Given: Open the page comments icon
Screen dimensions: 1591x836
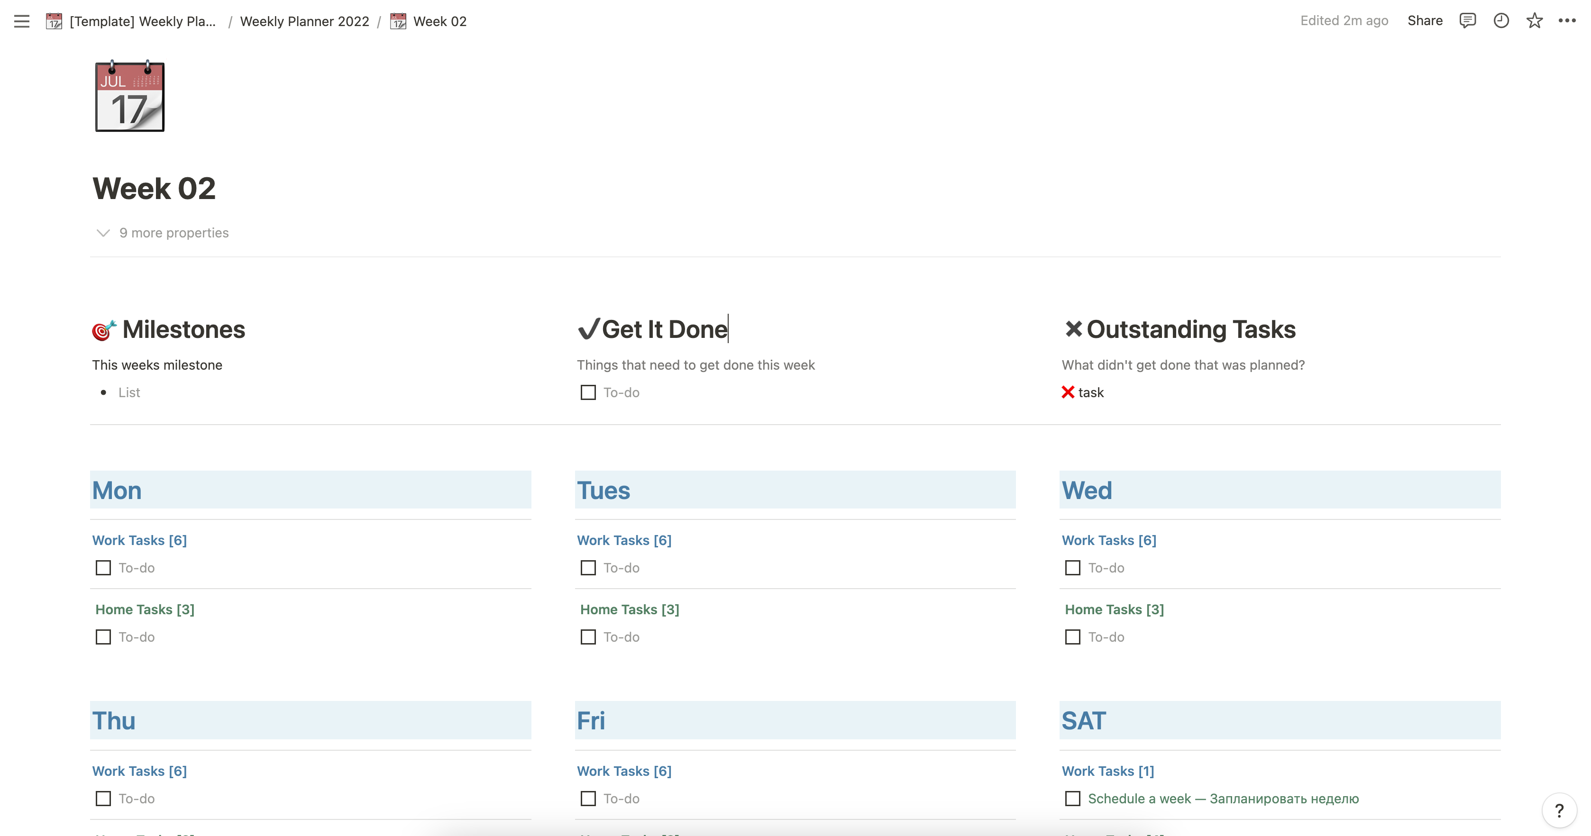Looking at the screenshot, I should click(1467, 20).
